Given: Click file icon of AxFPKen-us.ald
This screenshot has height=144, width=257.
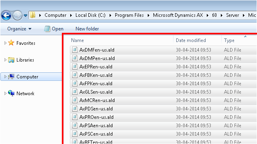Looking at the screenshot, I should coord(75,83).
